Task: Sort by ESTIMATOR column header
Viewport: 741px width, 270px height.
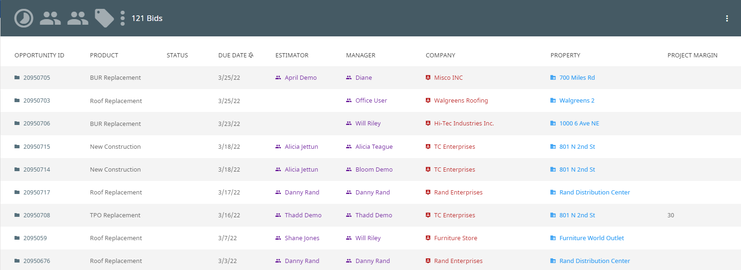Action: [x=292, y=55]
